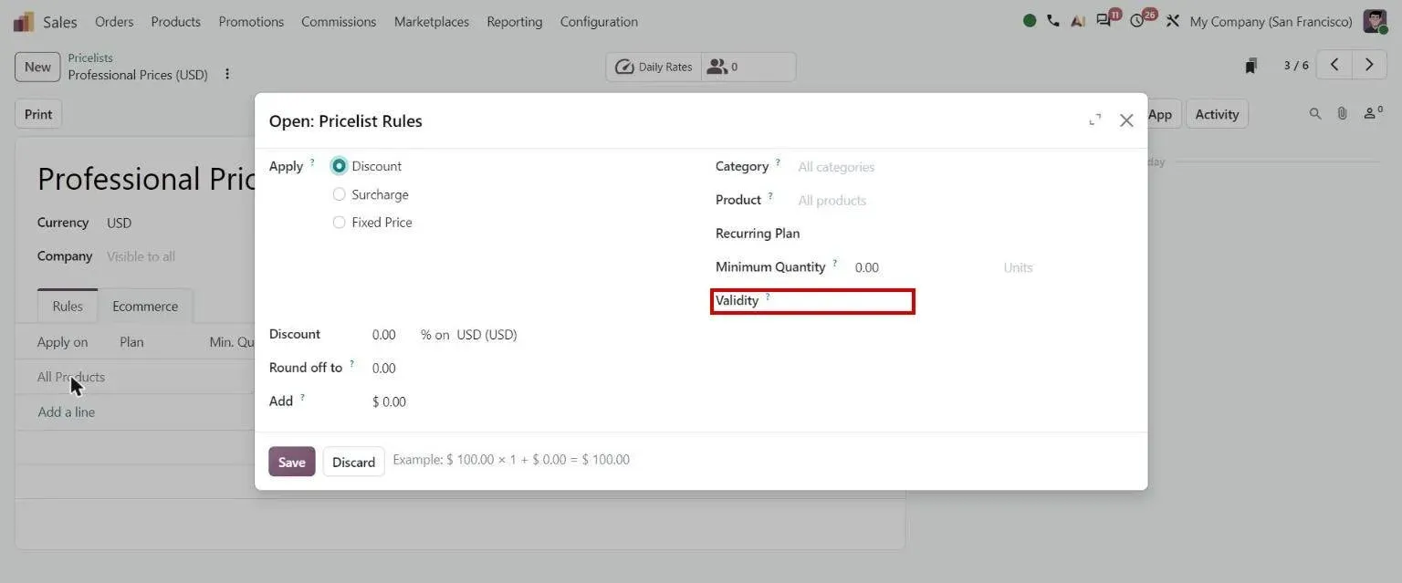
Task: Show the help tooltip next to Validity
Action: [x=768, y=297]
